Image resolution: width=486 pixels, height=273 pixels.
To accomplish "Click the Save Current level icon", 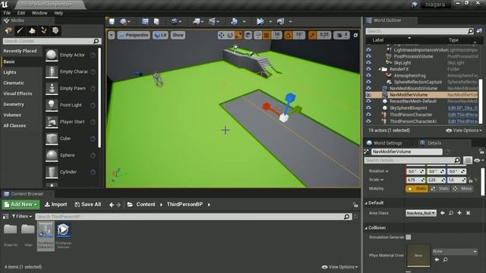I will click(112, 21).
